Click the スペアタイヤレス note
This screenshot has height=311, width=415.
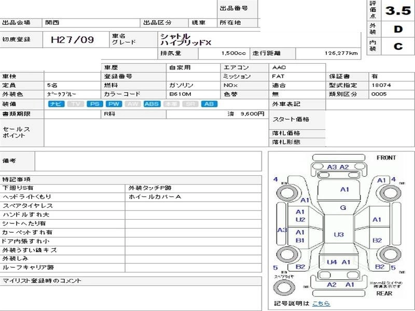27,206
